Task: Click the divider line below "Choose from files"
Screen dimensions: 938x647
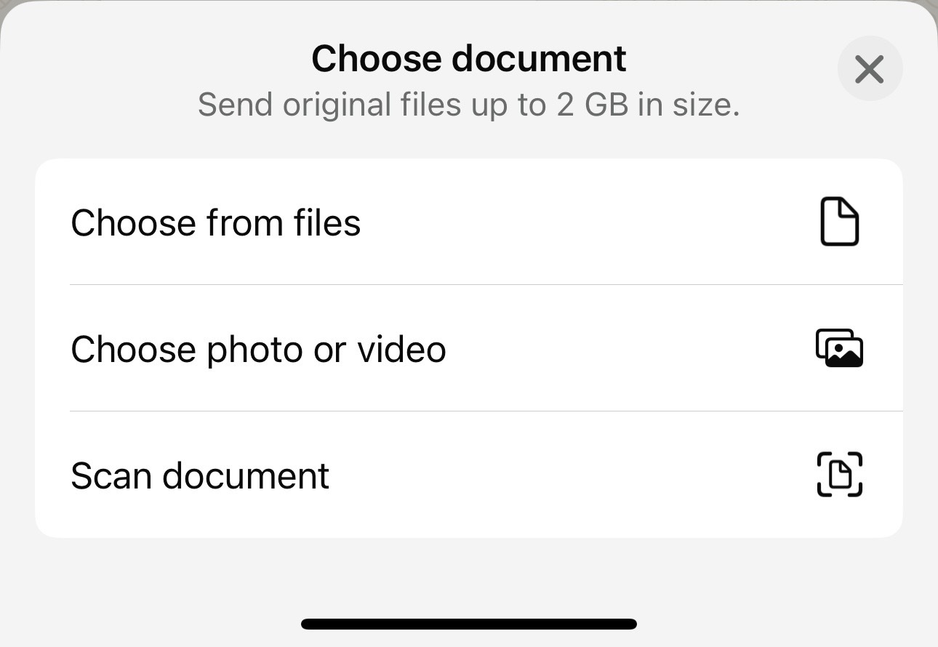Action: pyautogui.click(x=486, y=285)
